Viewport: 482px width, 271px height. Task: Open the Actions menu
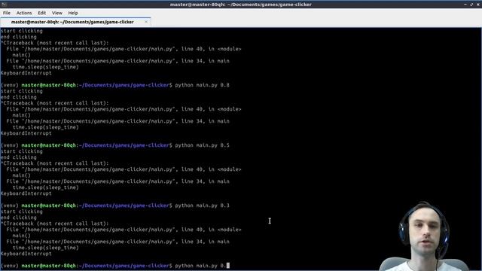[x=24, y=13]
